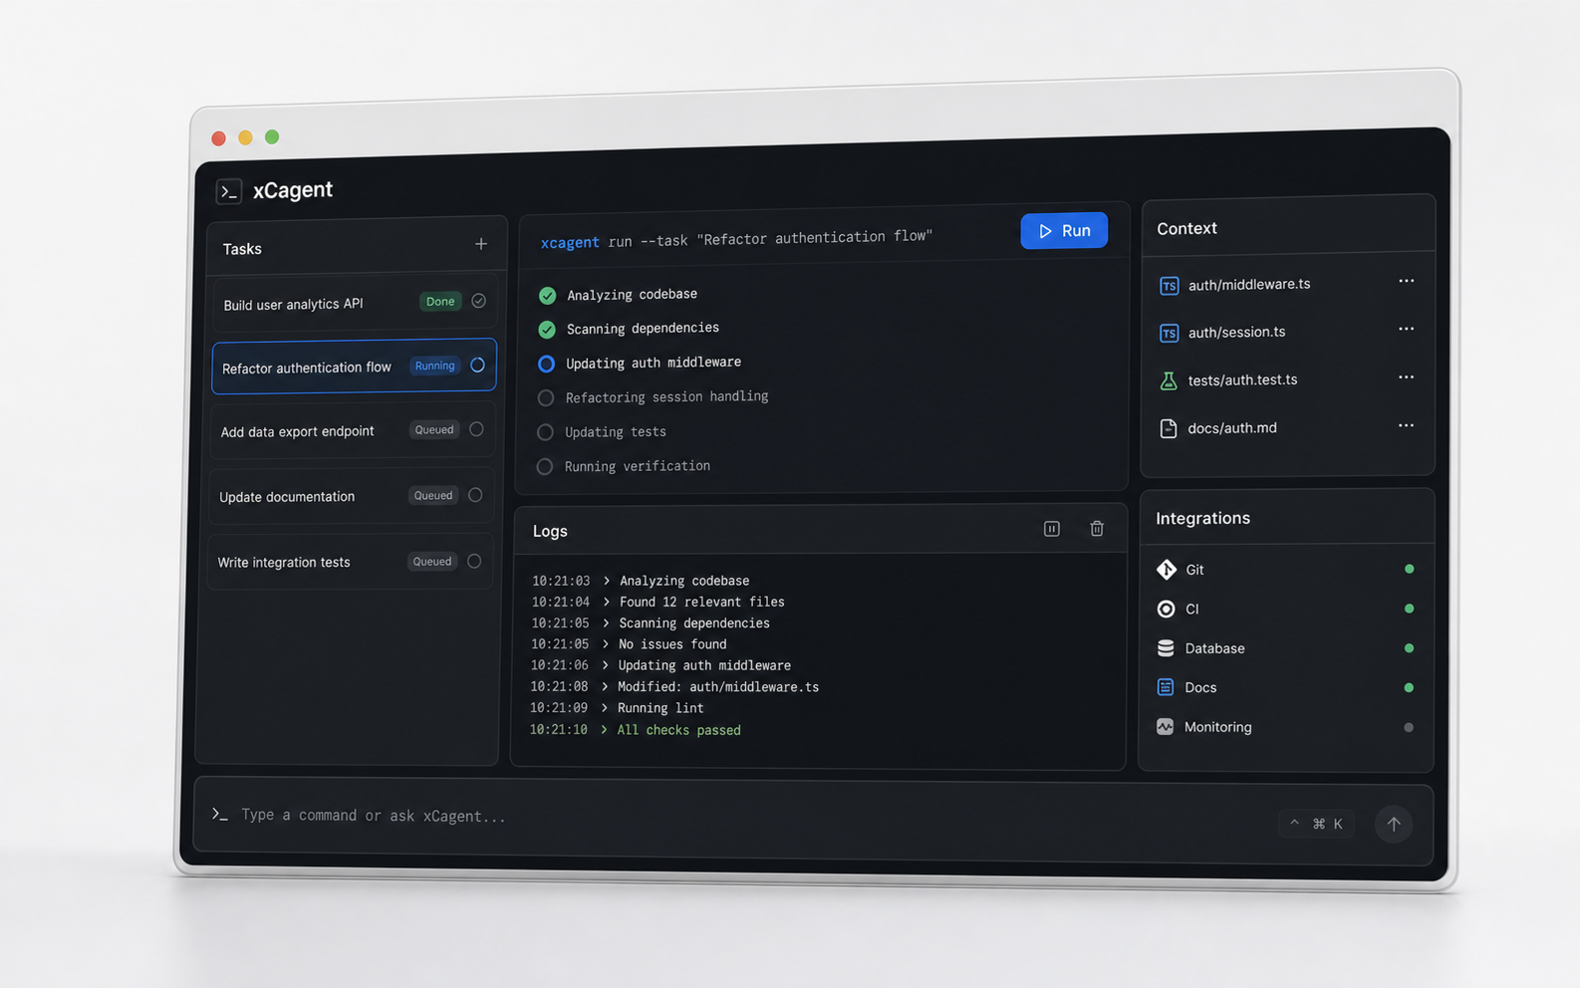This screenshot has height=988, width=1580.
Task: Open more options for tests/auth.test.ts
Action: (x=1406, y=377)
